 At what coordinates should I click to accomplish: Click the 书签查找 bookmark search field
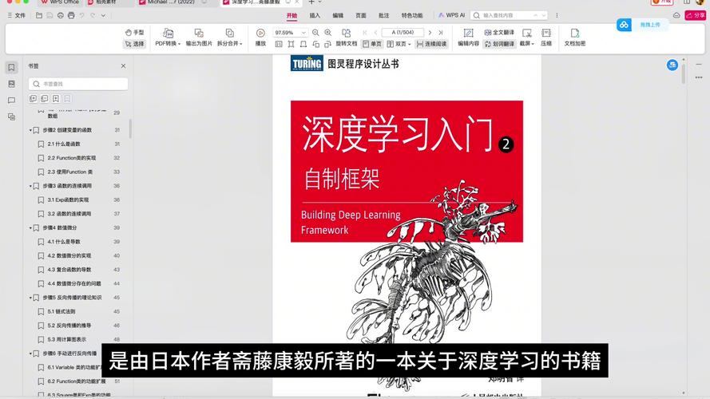(78, 84)
